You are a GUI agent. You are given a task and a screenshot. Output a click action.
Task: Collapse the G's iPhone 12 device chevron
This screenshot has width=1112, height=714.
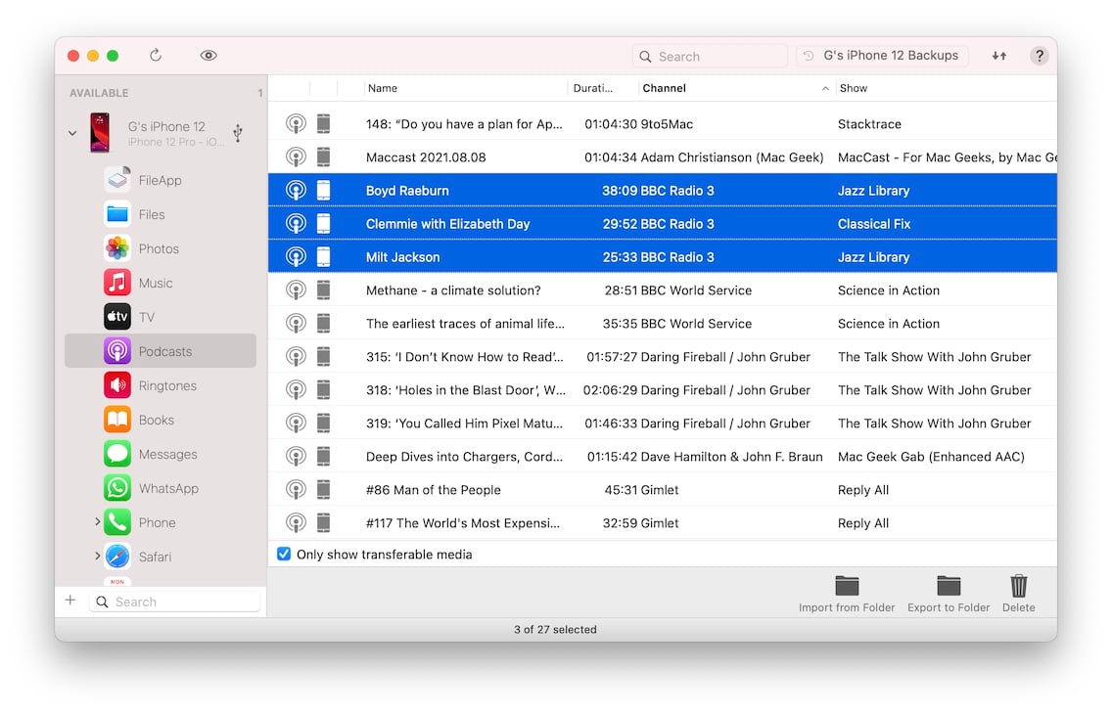(x=72, y=132)
